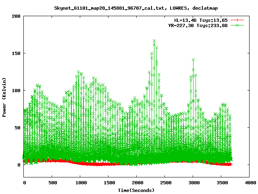Click the 3000 tick label on time axis
The height and width of the screenshot is (194, 258).
[193, 183]
